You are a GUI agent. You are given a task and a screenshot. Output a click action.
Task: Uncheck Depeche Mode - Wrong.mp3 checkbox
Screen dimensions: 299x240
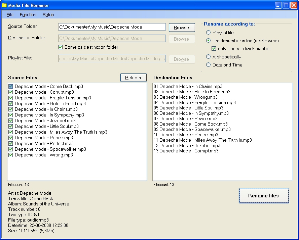[x=11, y=155]
